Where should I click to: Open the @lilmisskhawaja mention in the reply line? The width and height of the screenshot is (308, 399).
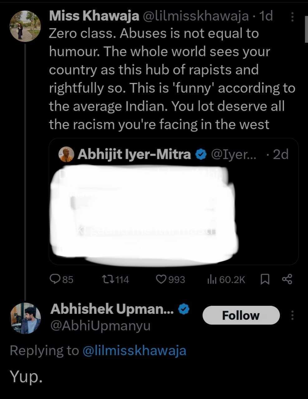coord(134,350)
